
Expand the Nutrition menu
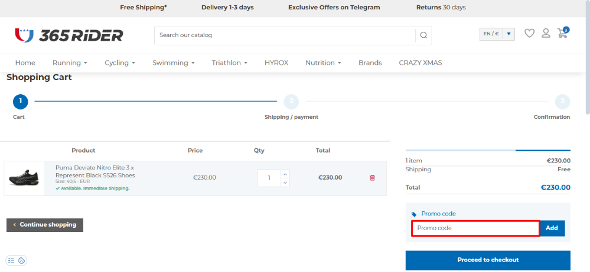coord(323,63)
